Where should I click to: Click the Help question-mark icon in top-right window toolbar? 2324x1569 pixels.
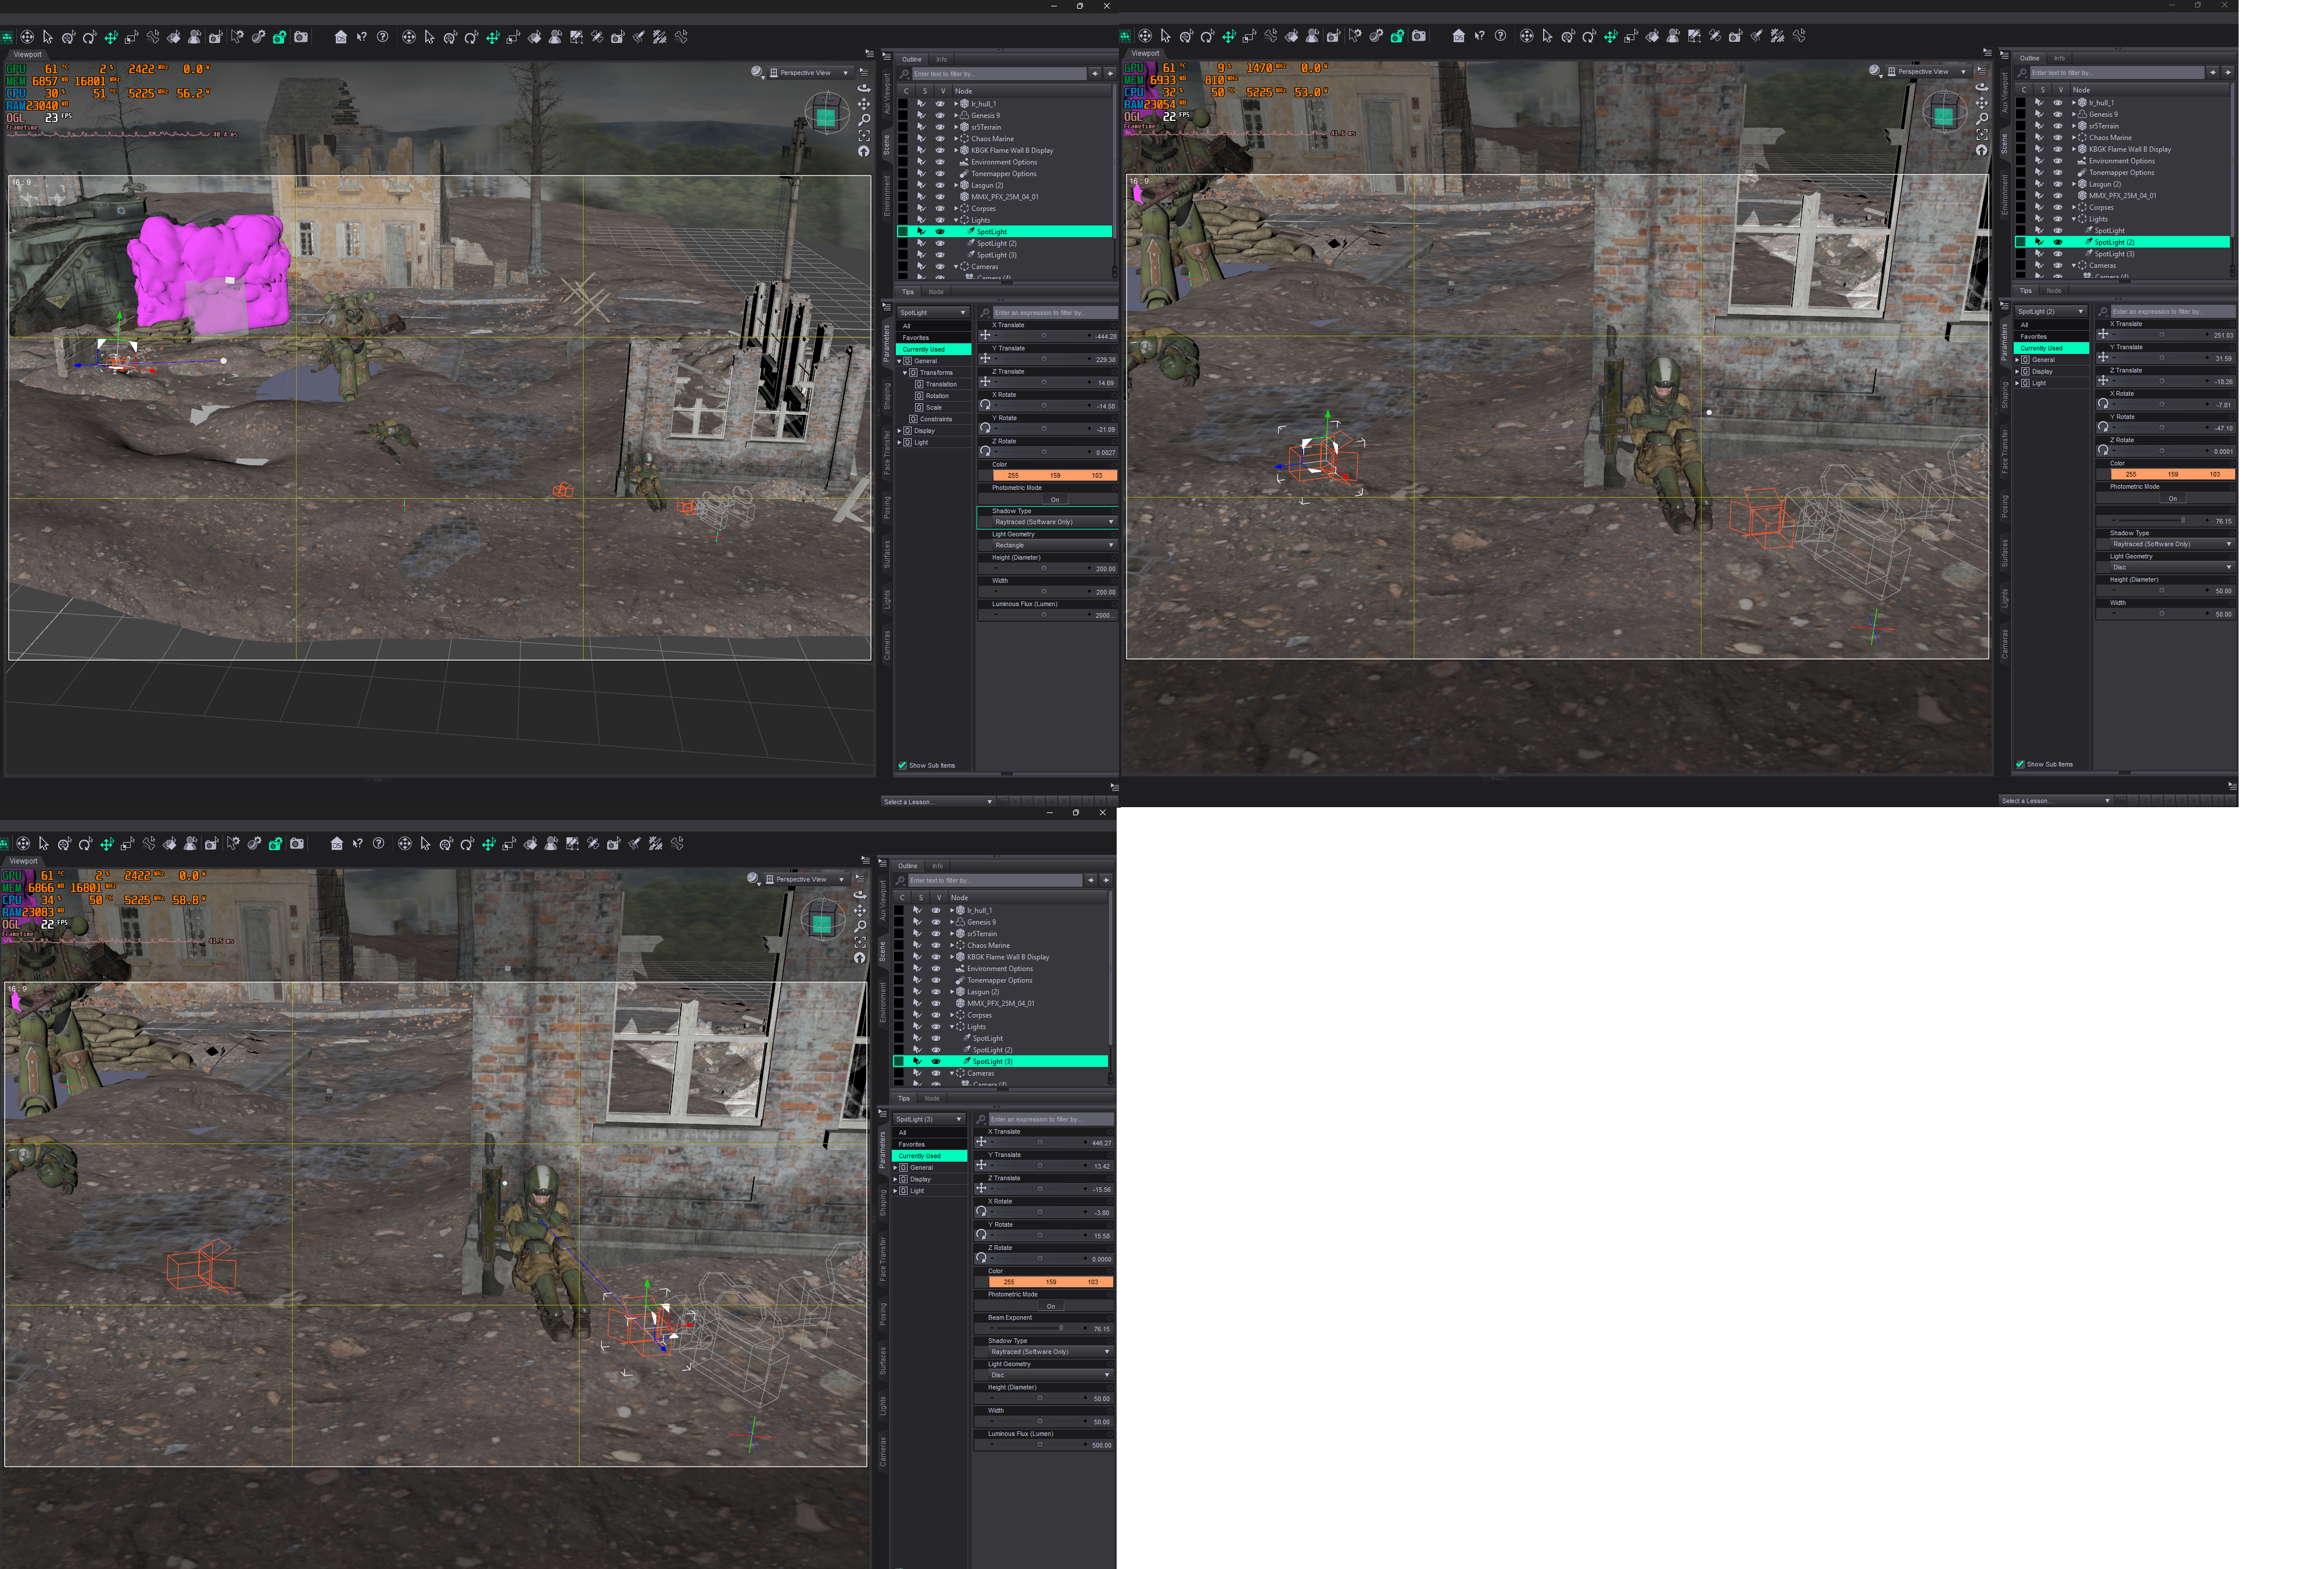1500,36
